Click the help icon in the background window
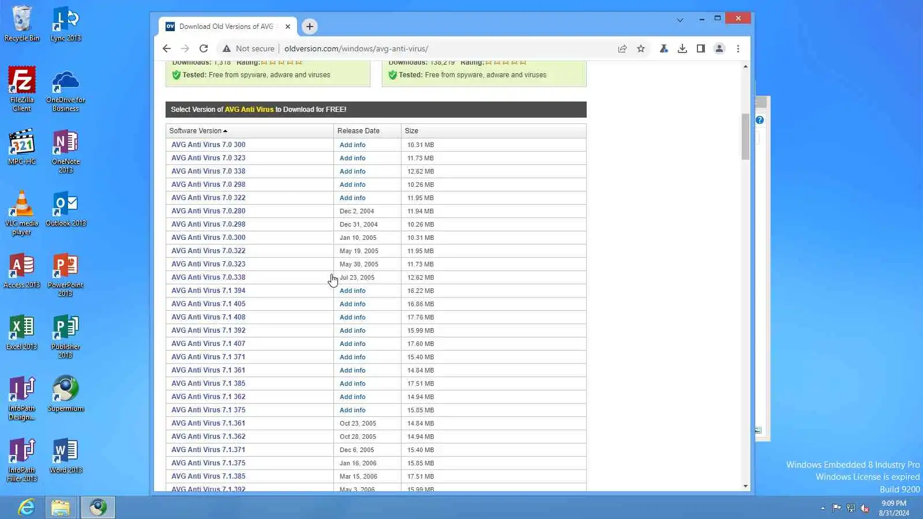Screen dimensions: 923x519 (x=760, y=120)
